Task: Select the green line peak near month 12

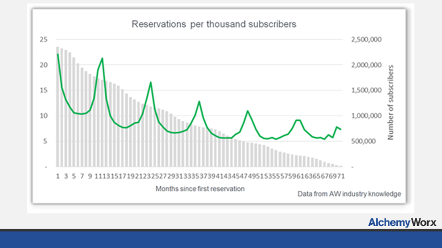Action: [102, 58]
